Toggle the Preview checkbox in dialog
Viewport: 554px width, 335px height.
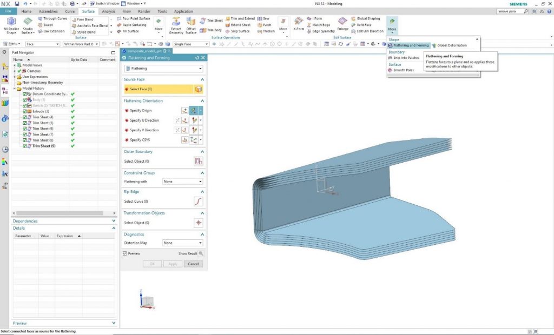pos(126,253)
